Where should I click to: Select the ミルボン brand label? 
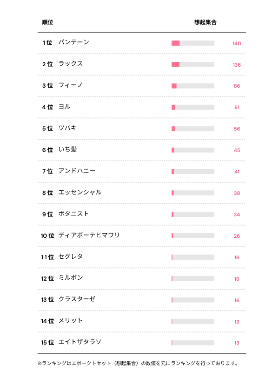click(71, 278)
